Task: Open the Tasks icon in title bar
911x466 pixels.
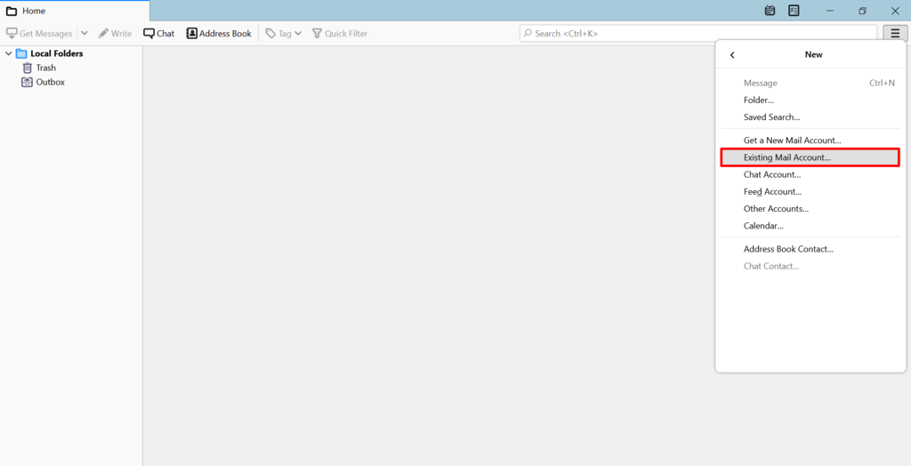Action: pos(794,11)
